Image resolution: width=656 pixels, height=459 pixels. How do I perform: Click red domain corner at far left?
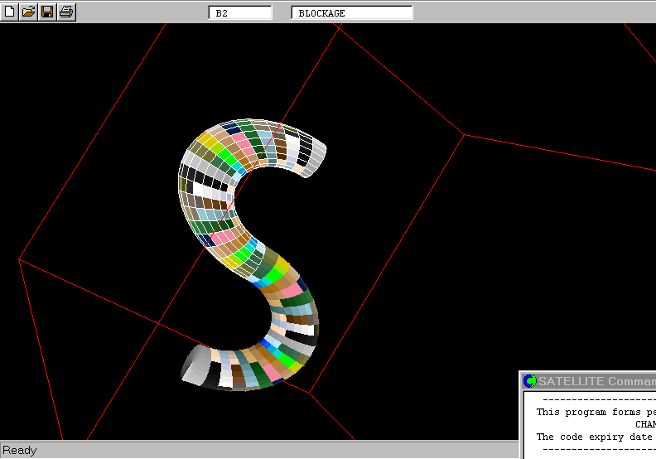click(x=19, y=259)
